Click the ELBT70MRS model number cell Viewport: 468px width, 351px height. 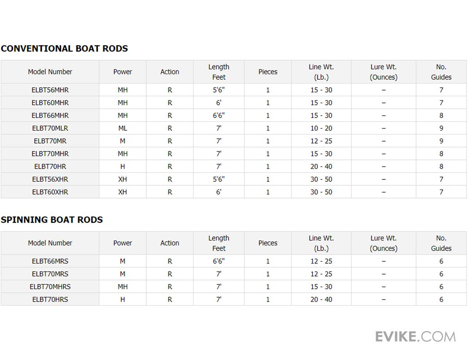coord(50,274)
